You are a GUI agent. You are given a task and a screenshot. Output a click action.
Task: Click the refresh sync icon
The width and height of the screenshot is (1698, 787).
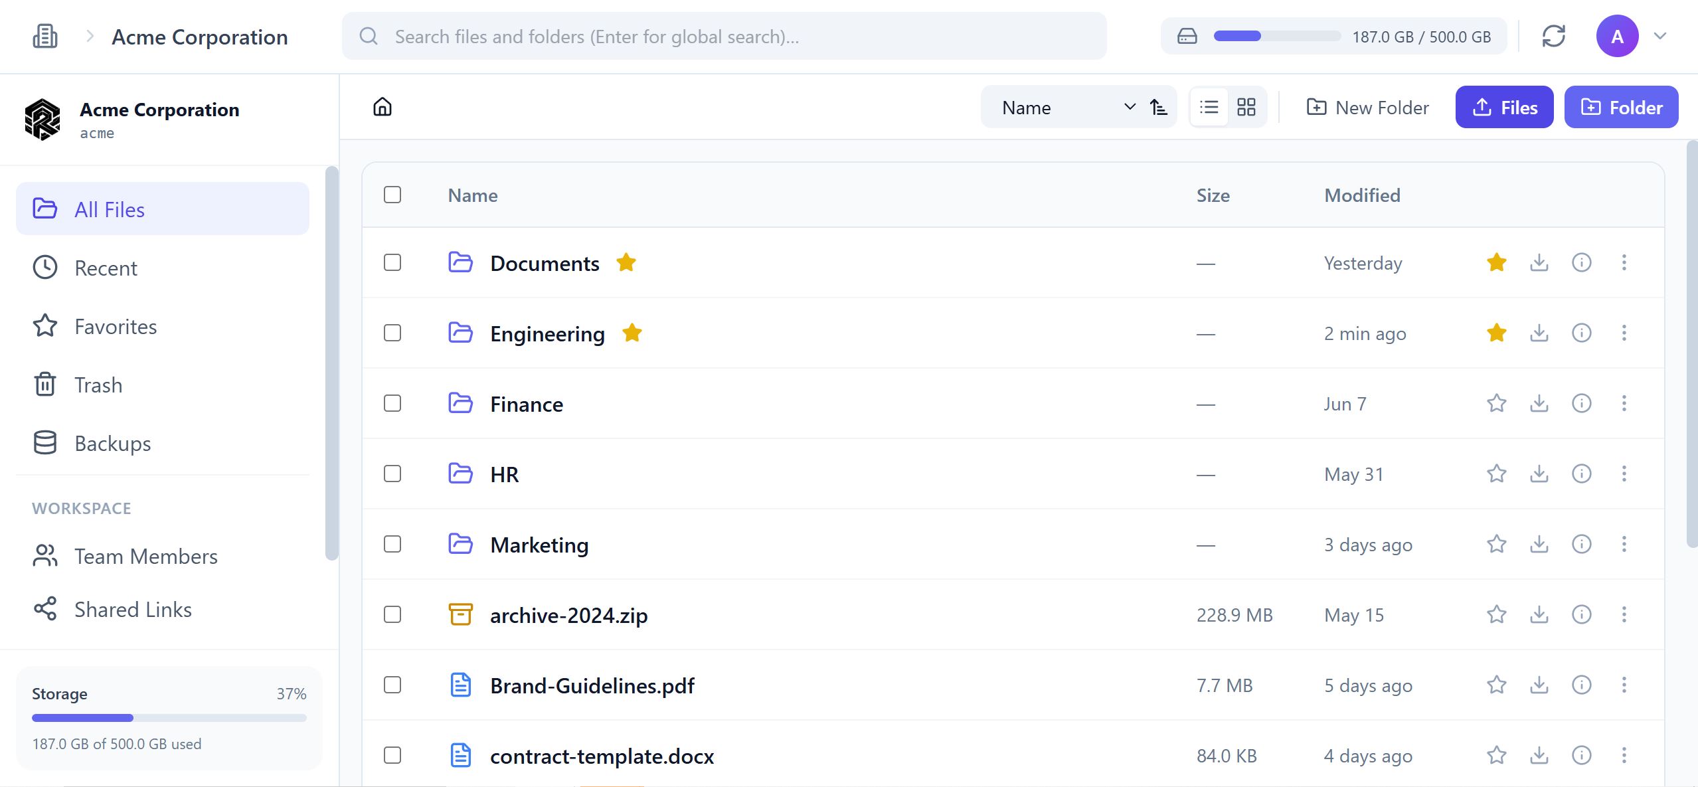coord(1554,37)
